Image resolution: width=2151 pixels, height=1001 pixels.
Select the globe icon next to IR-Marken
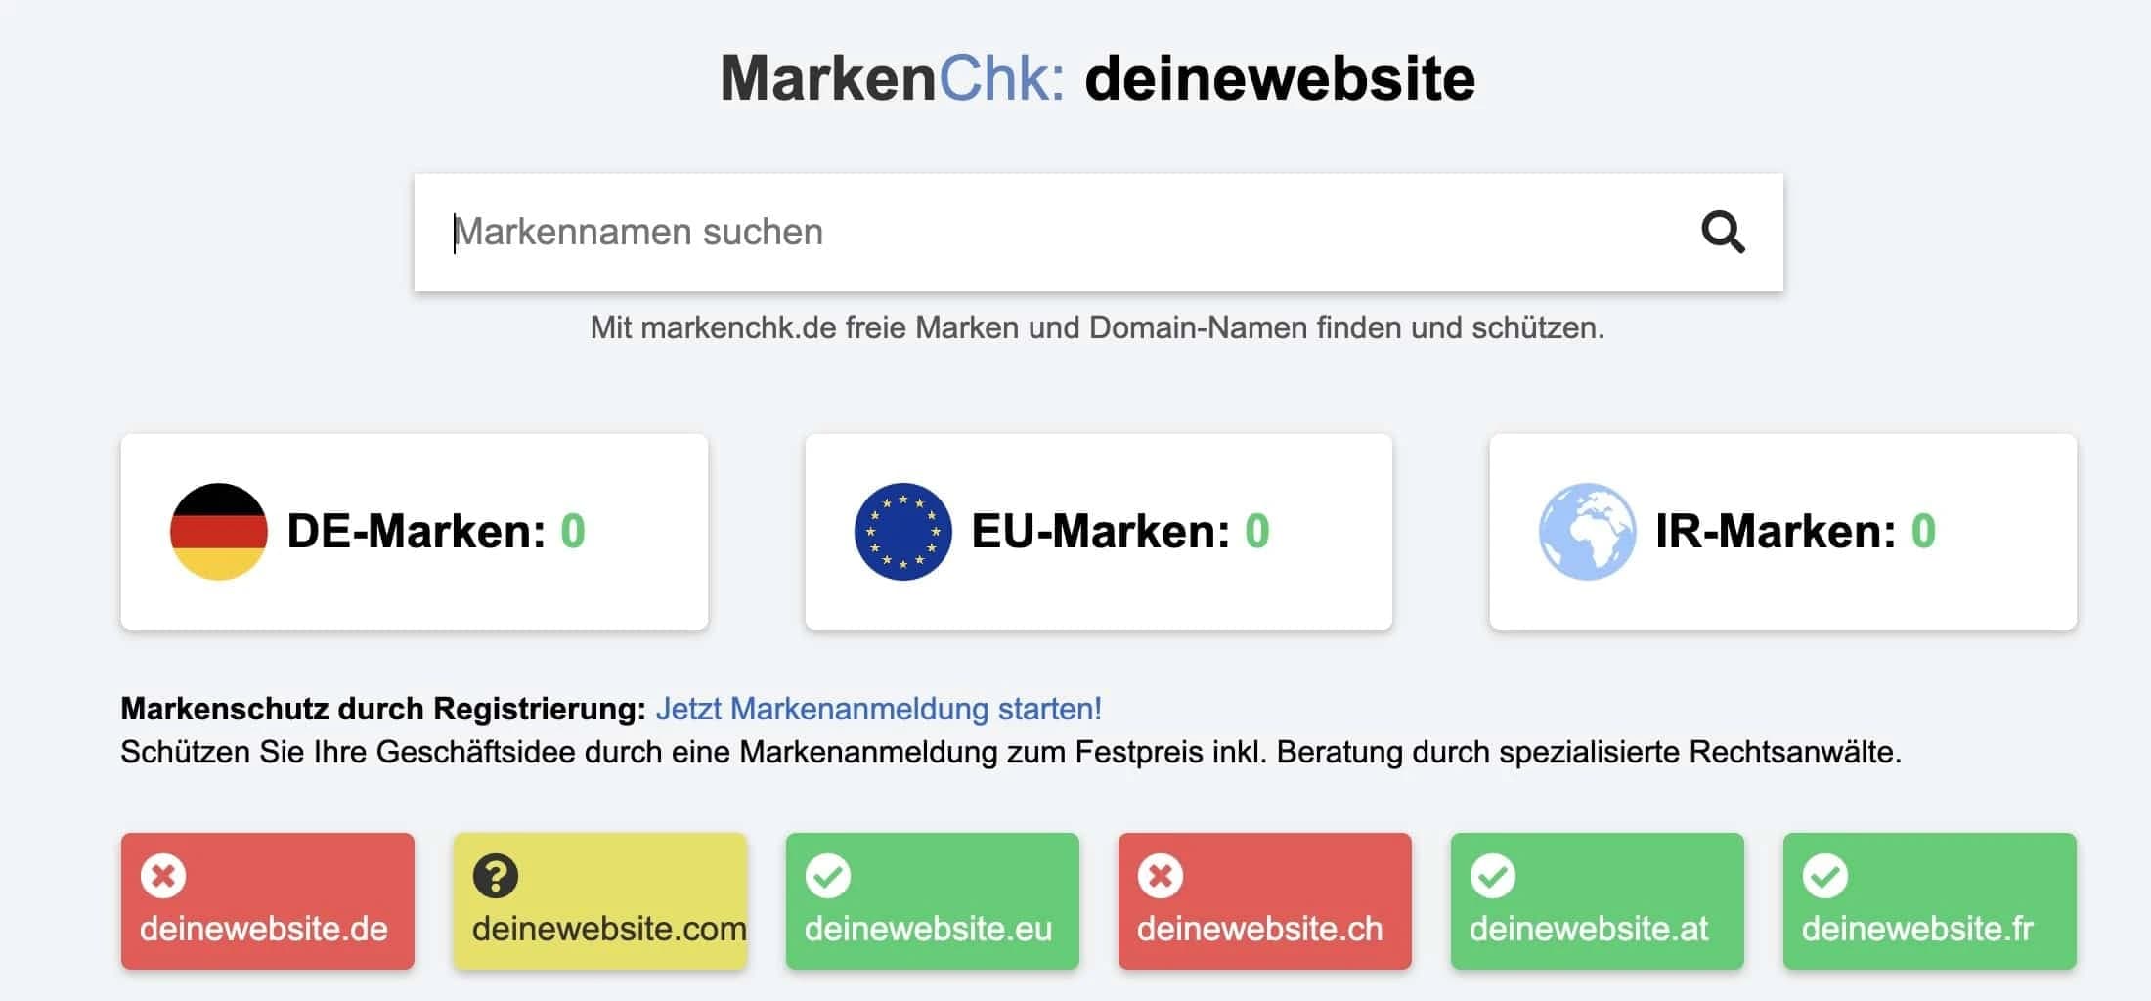[1589, 532]
